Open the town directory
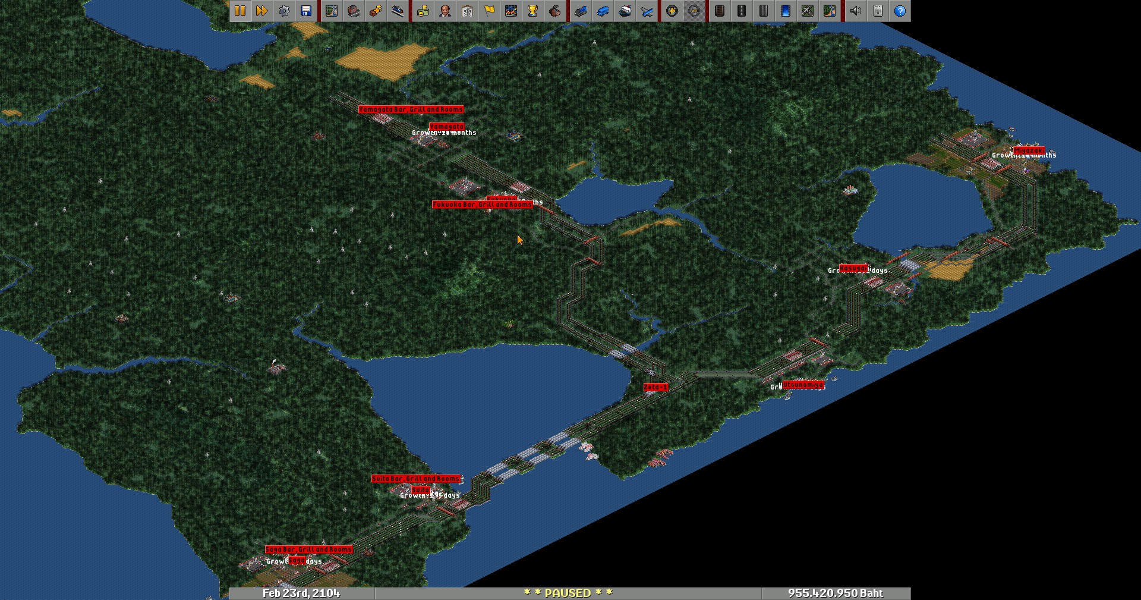 pyautogui.click(x=354, y=11)
